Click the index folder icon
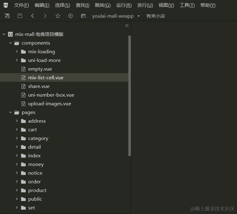Image resolution: width=237 pixels, height=214 pixels. click(23, 155)
